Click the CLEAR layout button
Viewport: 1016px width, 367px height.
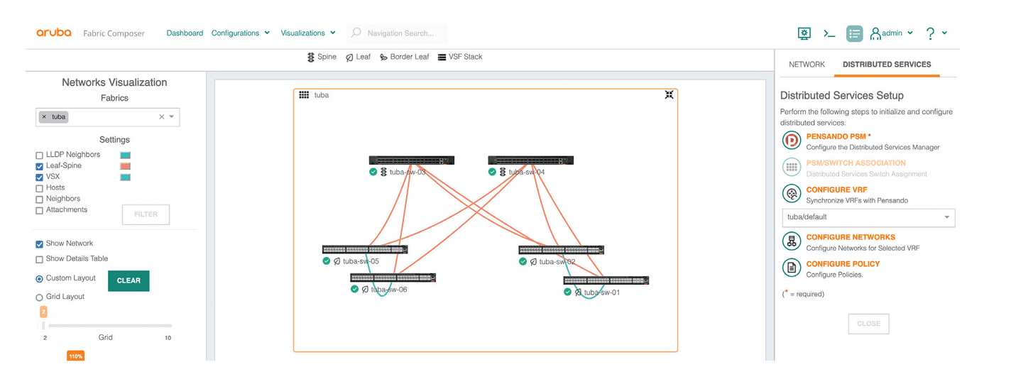(x=129, y=280)
